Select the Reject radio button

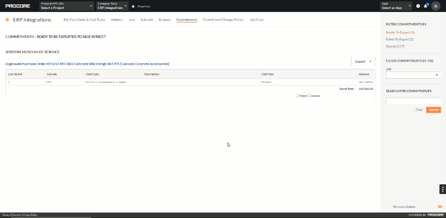[x=297, y=96]
